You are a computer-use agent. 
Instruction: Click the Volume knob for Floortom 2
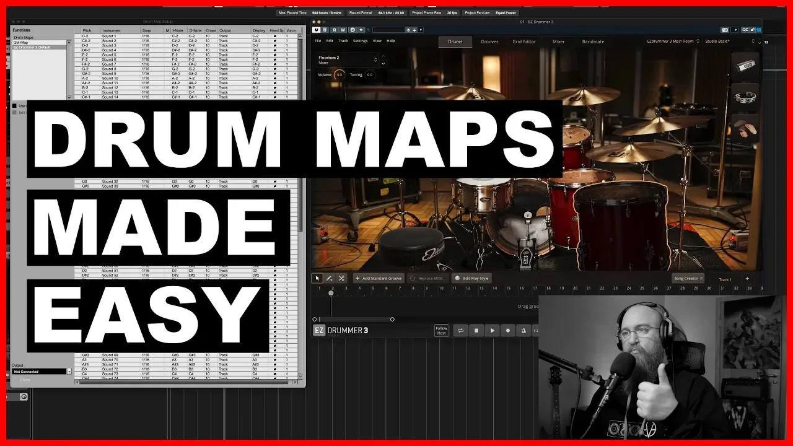(x=340, y=75)
